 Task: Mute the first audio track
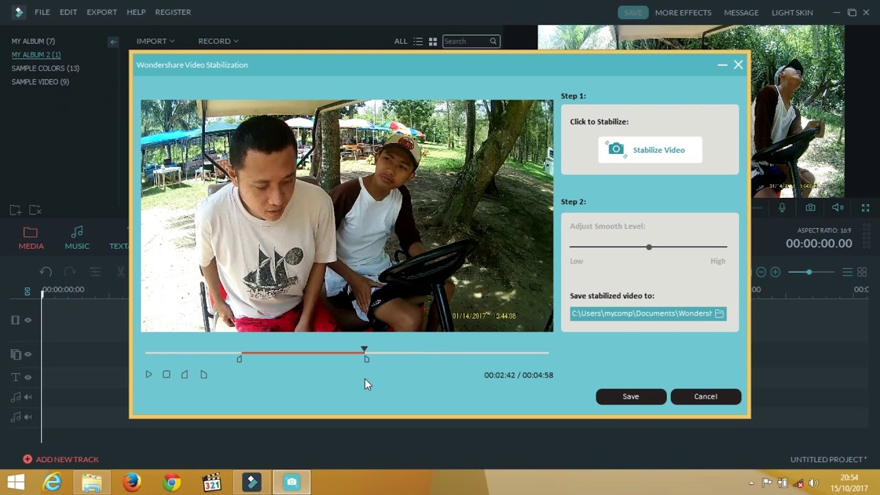28,397
